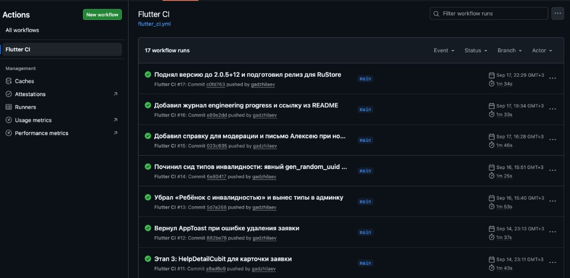Click main branch label on run #12
The height and width of the screenshot is (278, 570).
point(365,232)
